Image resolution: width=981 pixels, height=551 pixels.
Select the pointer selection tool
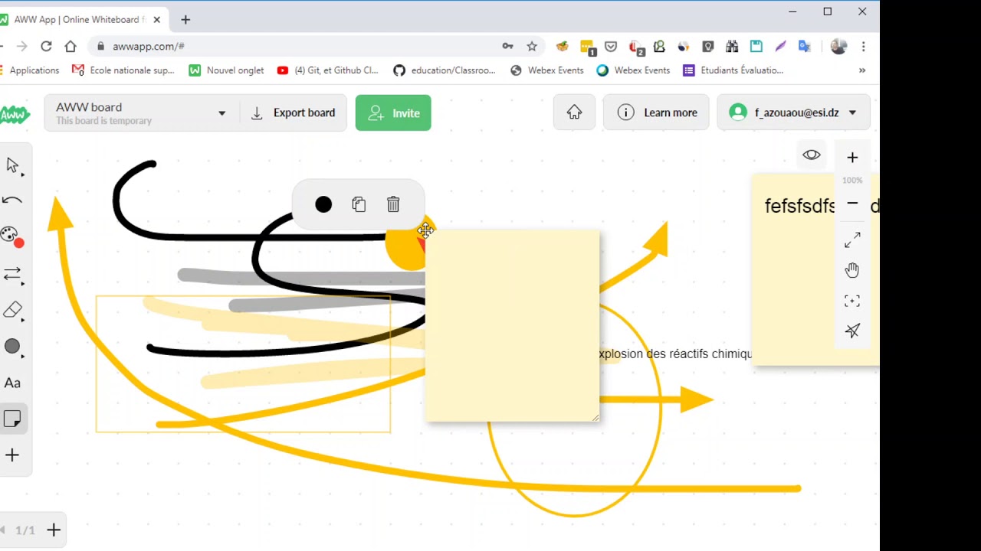pos(12,165)
